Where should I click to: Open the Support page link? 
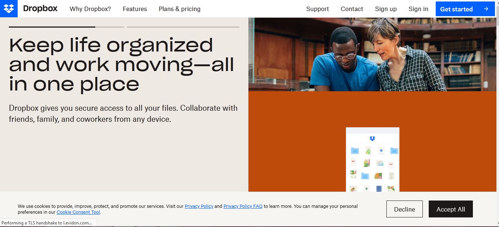pyautogui.click(x=318, y=9)
